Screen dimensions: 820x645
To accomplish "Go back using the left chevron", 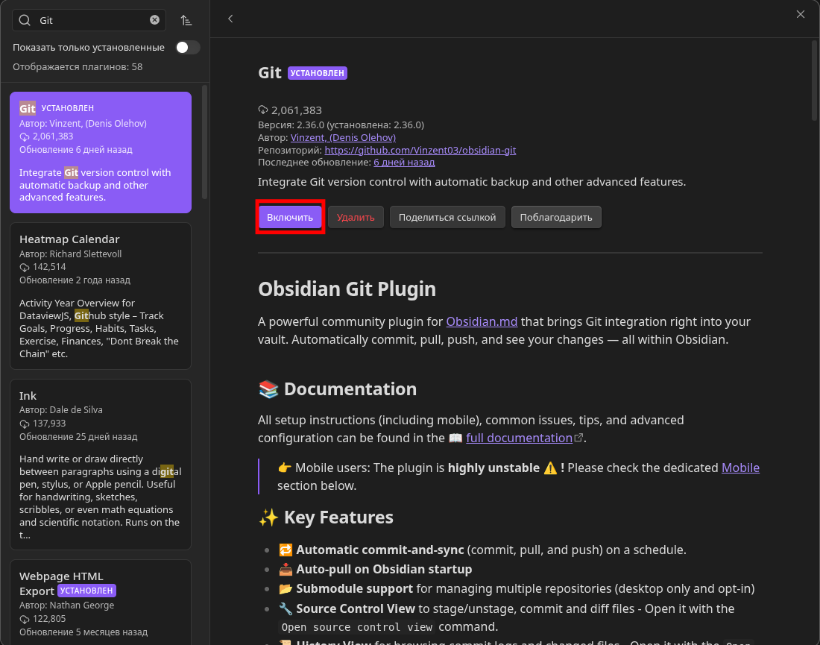I will coord(230,19).
